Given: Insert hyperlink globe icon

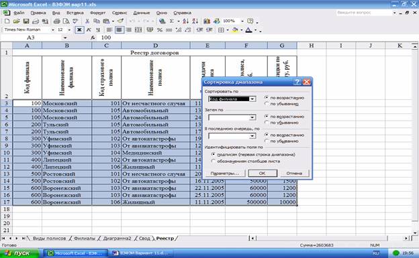Looking at the screenshot, I should (162, 21).
